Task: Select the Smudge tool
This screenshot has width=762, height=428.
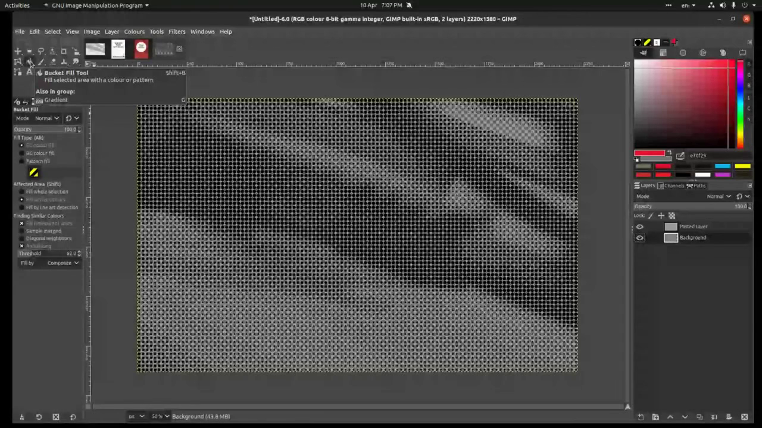Action: [76, 62]
